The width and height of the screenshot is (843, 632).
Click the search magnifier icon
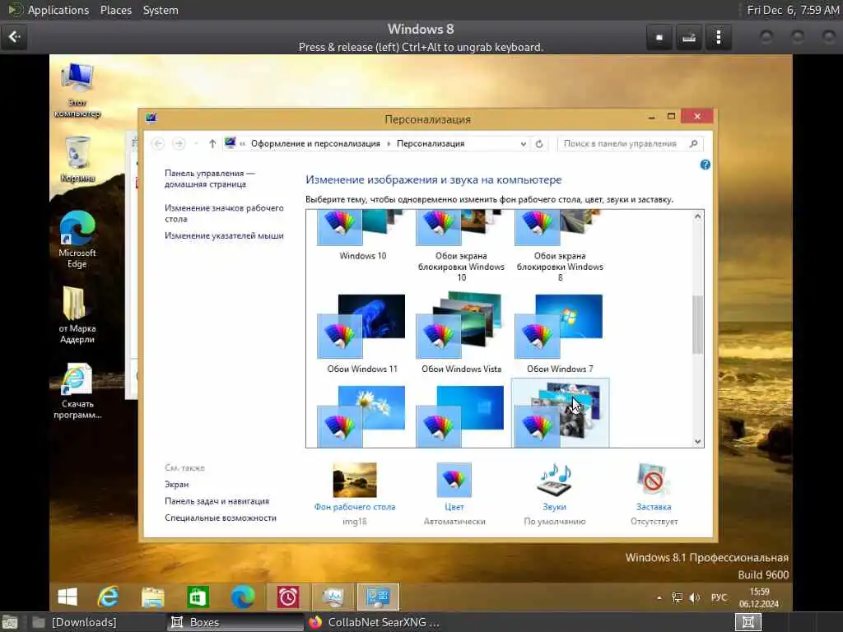coord(693,143)
